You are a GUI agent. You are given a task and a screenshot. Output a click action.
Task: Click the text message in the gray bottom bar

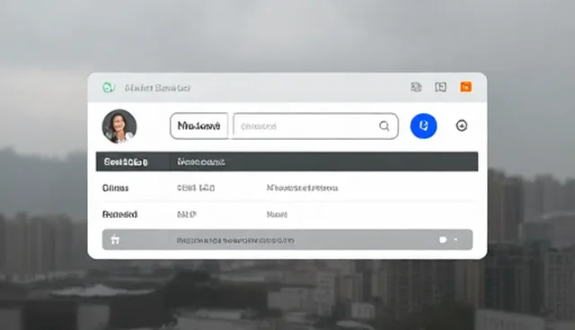click(235, 240)
